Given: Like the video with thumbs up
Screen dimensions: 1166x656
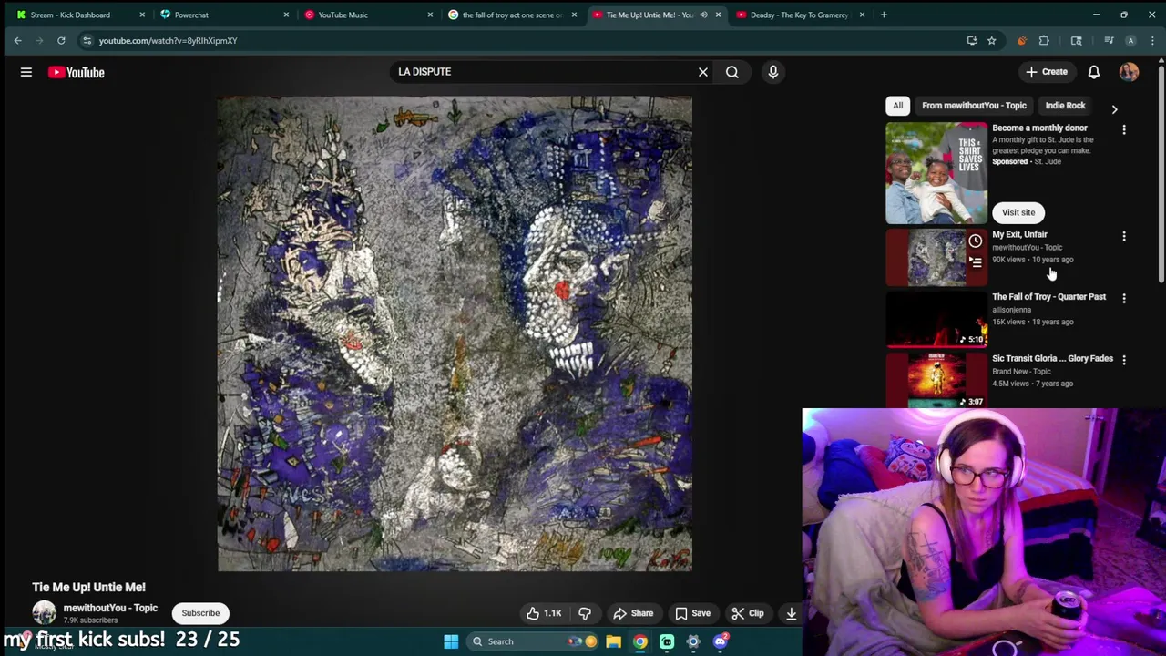Looking at the screenshot, I should click(544, 613).
